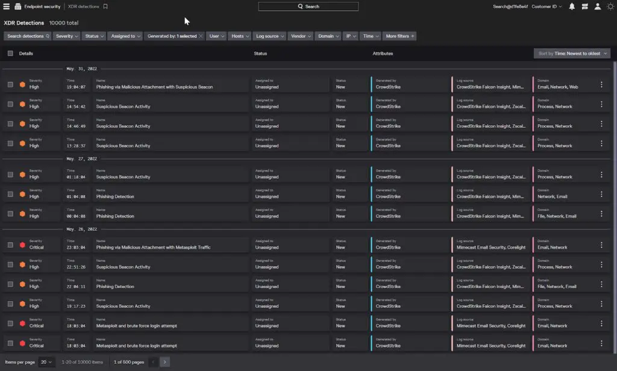Open the kebab menu on the first detection row
This screenshot has width=617, height=371.
601,84
